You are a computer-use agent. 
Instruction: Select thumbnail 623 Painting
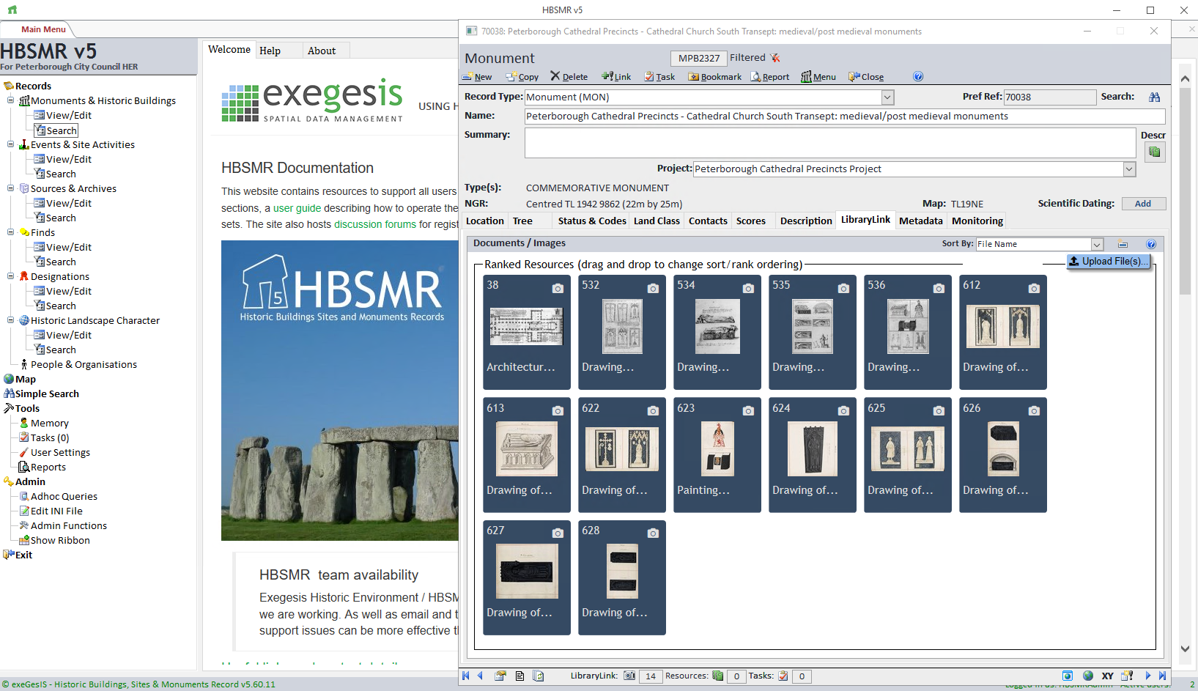coord(717,455)
